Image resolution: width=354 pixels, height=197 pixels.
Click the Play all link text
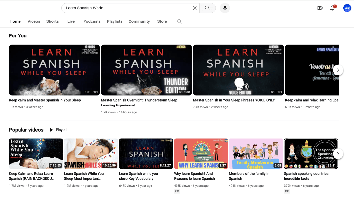click(61, 130)
